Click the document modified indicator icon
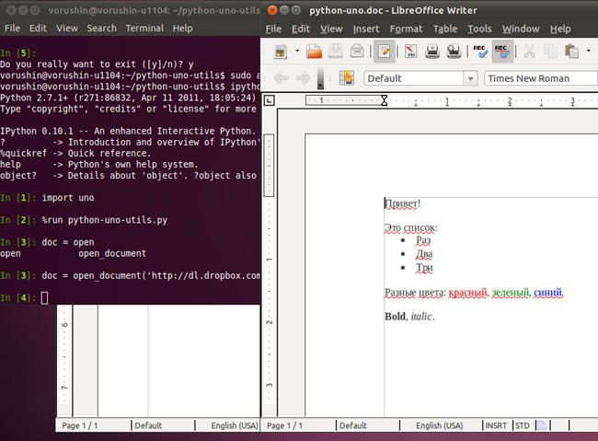 pyautogui.click(x=541, y=425)
